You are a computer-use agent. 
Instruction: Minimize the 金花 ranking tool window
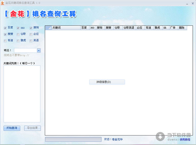coord(187,4)
